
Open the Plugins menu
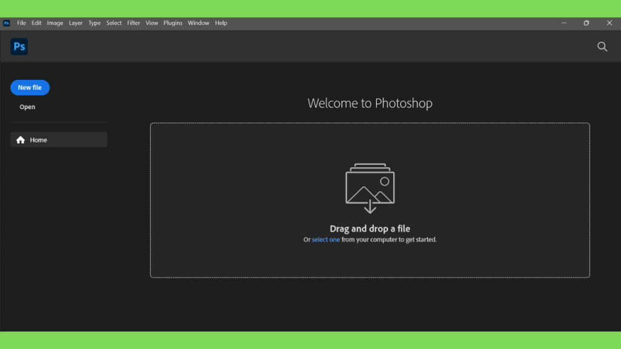coord(173,23)
